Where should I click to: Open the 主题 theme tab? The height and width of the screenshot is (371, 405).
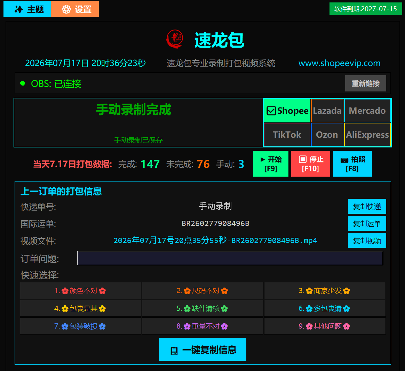(x=27, y=9)
